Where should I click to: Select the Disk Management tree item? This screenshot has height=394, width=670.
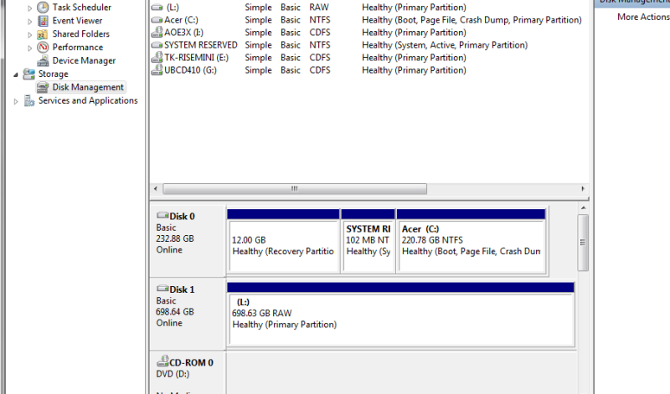[88, 87]
